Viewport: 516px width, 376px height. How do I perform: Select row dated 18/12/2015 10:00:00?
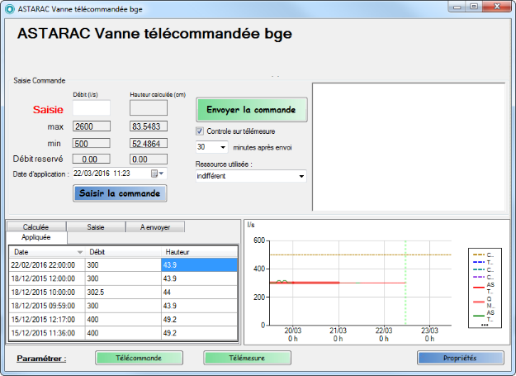pos(123,293)
